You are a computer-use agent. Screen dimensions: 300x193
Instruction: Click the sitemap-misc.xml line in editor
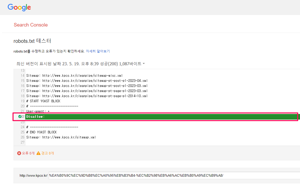click(75, 75)
